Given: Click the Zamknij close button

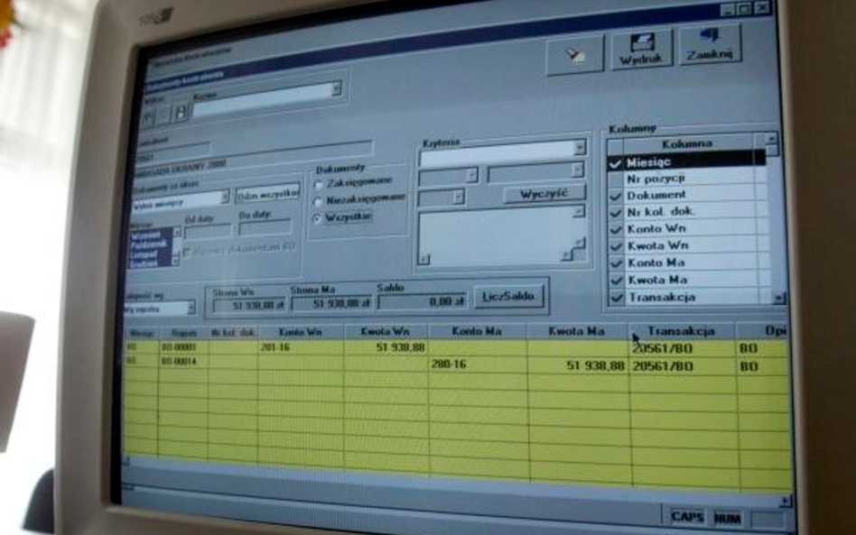Looking at the screenshot, I should point(709,45).
